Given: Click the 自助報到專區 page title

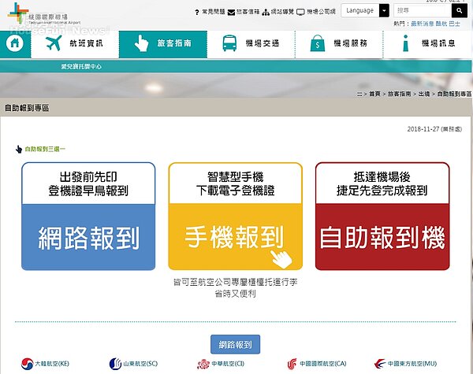Looking at the screenshot, I should [27, 108].
